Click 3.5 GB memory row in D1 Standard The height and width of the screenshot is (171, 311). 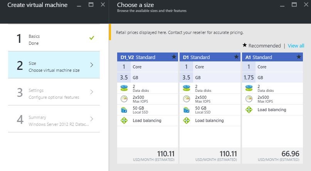[210, 78]
